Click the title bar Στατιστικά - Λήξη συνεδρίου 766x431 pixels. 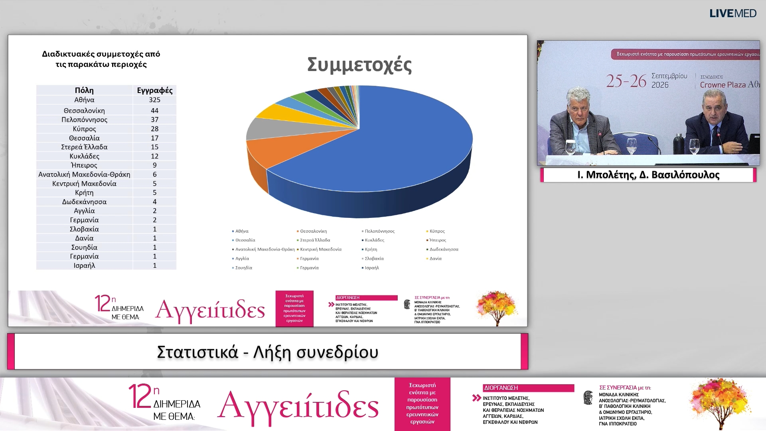[x=268, y=352]
